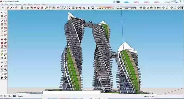
Task: Select the Walk footprints tool
Action: (2, 78)
